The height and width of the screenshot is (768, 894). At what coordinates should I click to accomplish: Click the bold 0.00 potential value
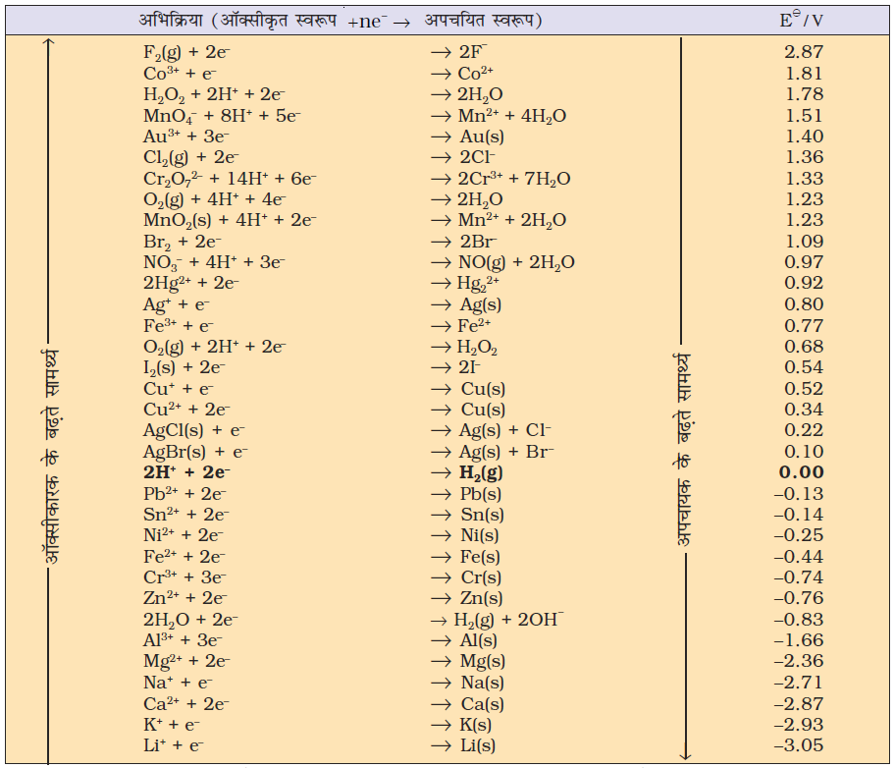pos(801,472)
